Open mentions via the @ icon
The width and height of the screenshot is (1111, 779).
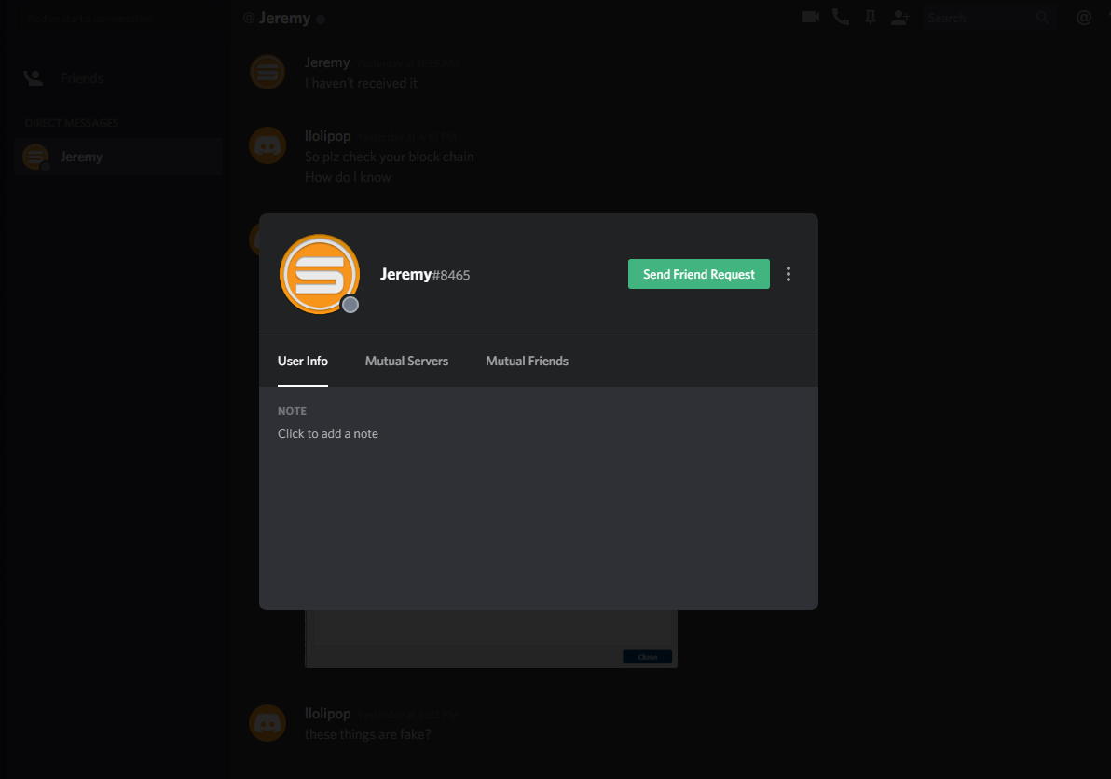tap(1083, 18)
